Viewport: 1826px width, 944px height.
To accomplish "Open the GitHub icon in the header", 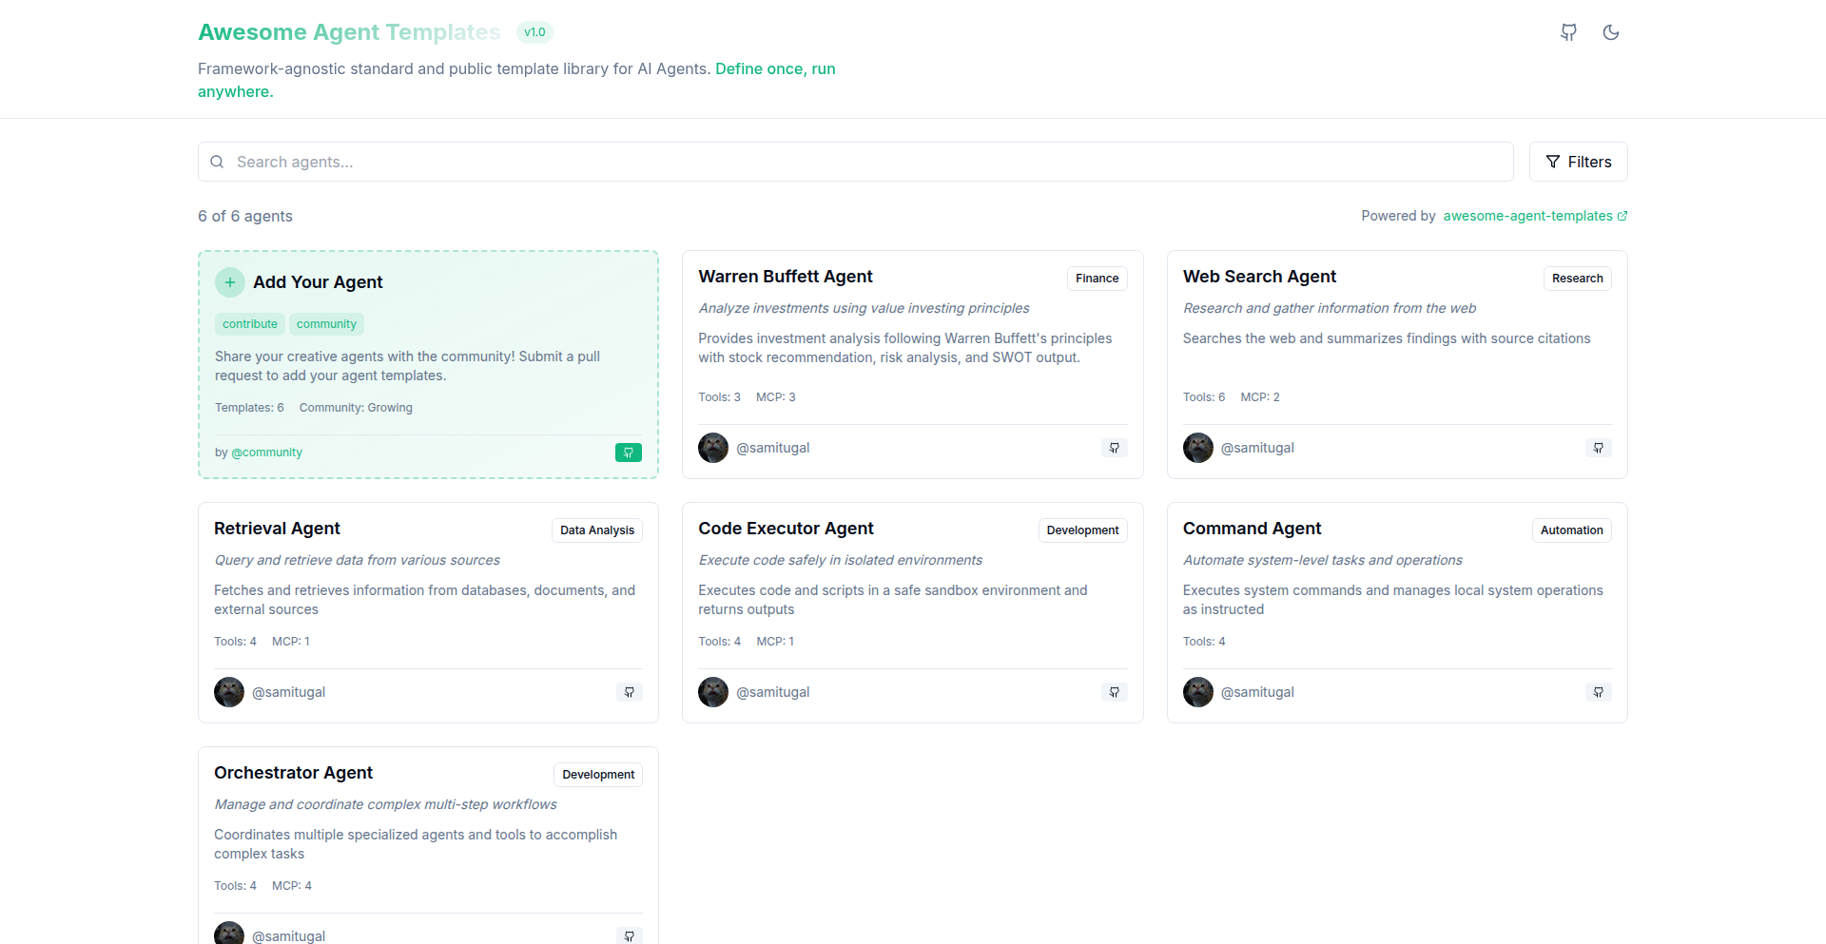I will [1568, 32].
